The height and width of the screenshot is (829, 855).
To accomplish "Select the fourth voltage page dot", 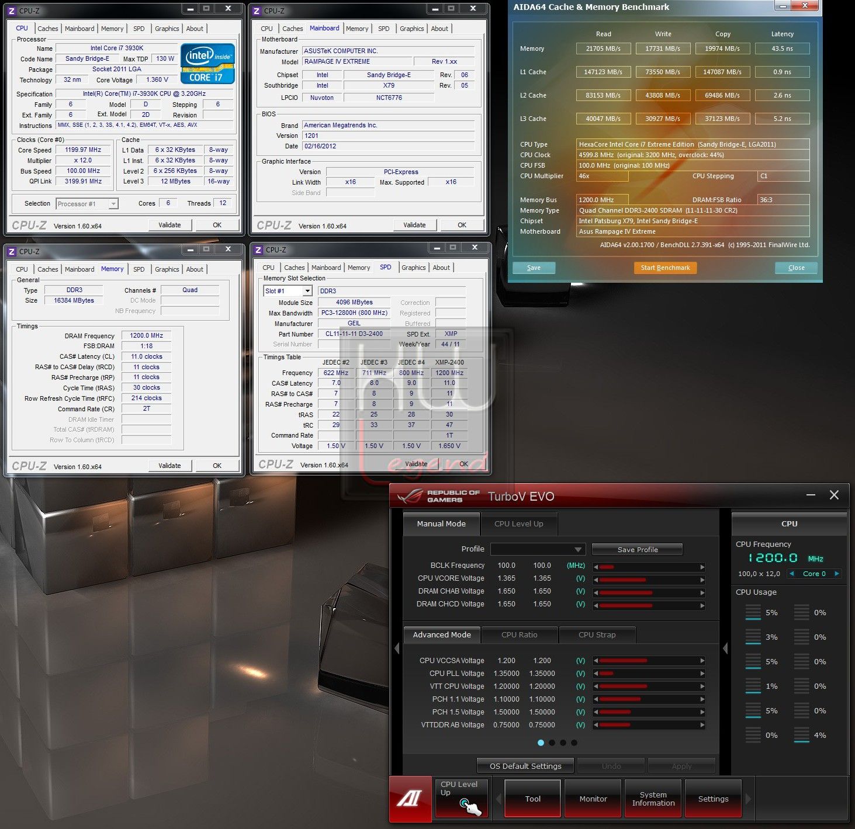I will [574, 743].
